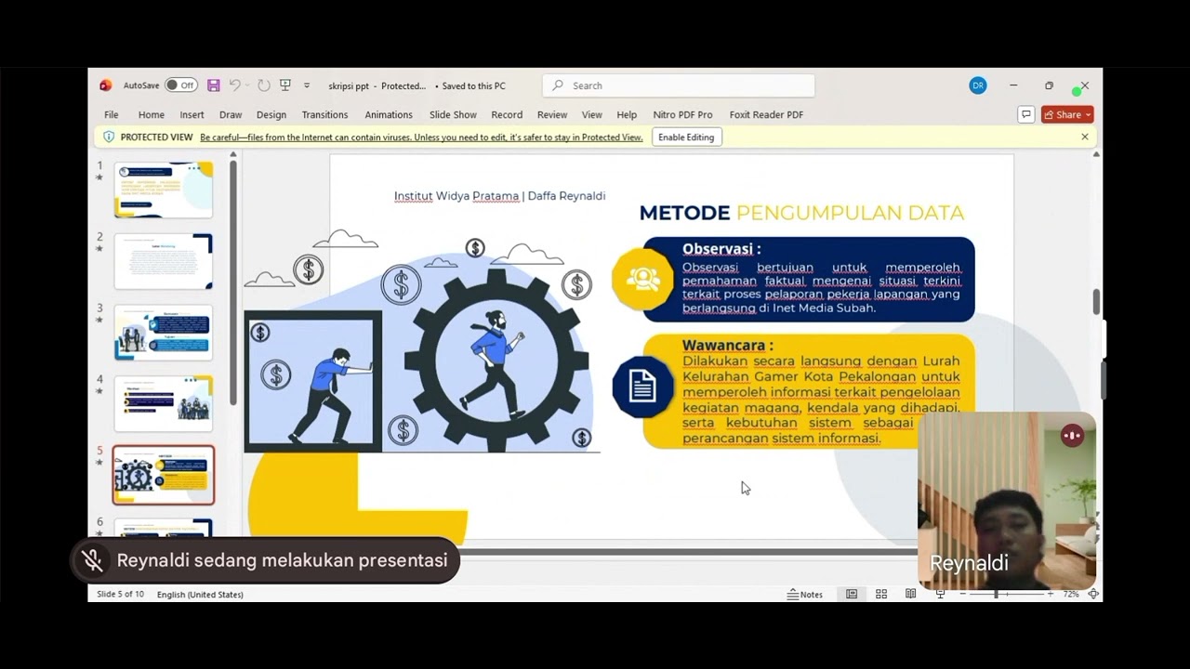
Task: Click the slide thumbnail panel scrollbar
Action: [232, 282]
